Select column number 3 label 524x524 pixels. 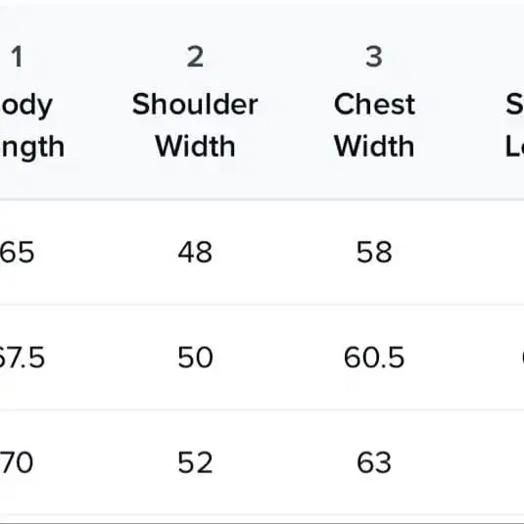click(x=374, y=57)
